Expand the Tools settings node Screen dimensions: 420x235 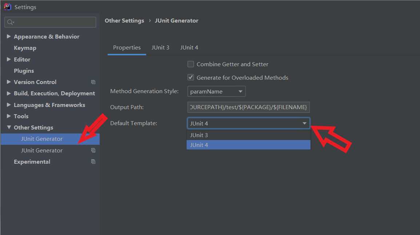tap(9, 116)
